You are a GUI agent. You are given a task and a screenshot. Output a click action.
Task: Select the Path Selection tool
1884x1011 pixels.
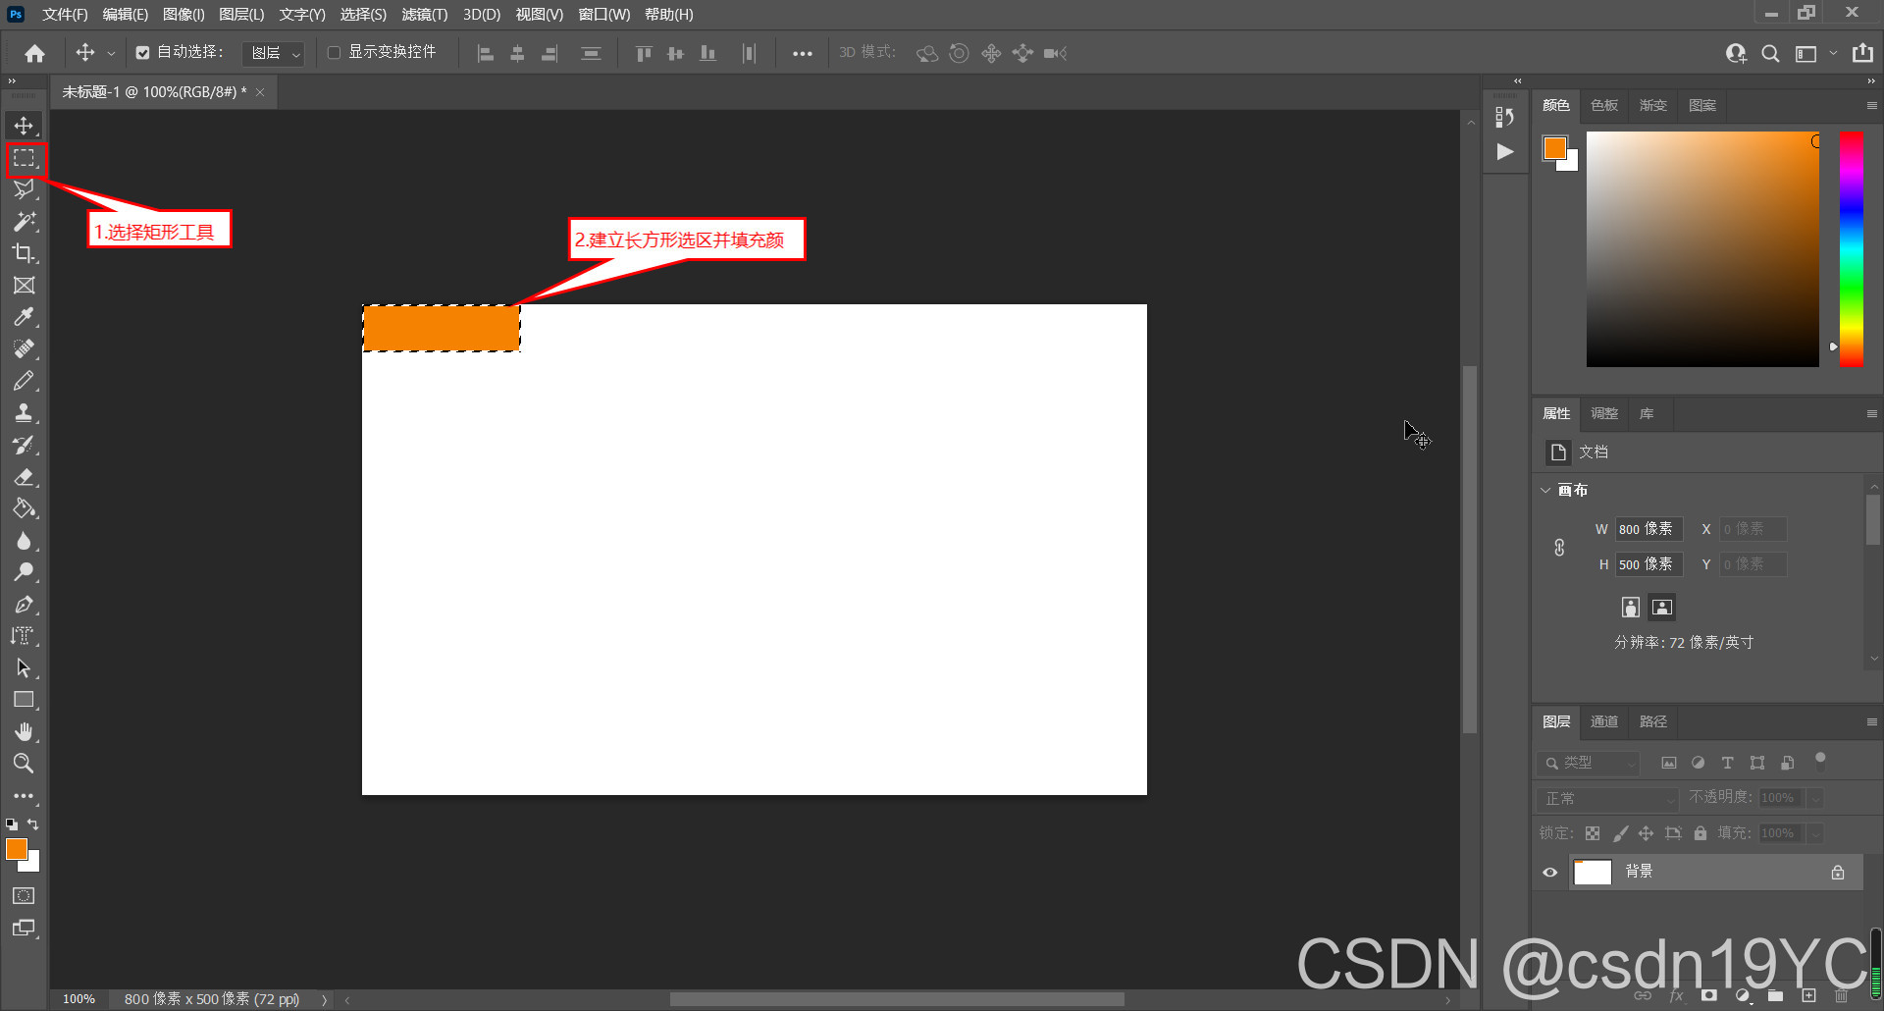pyautogui.click(x=24, y=668)
